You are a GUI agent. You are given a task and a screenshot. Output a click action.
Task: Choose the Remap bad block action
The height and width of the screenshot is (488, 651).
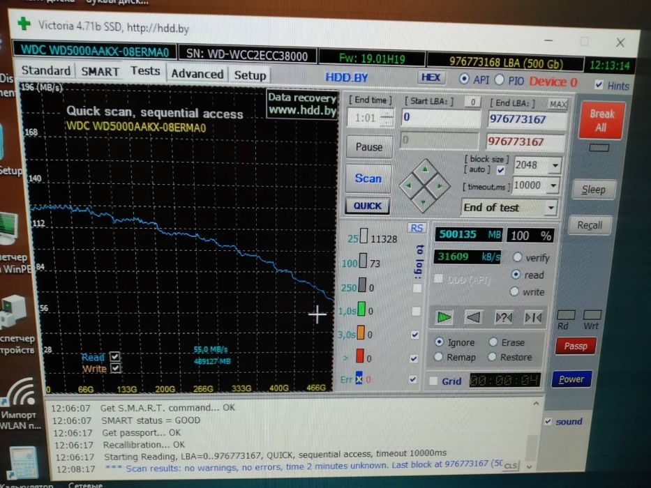pyautogui.click(x=438, y=356)
